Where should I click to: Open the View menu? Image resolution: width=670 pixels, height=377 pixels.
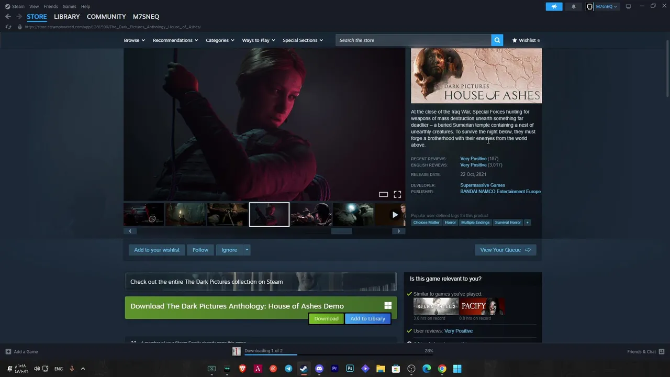click(34, 6)
